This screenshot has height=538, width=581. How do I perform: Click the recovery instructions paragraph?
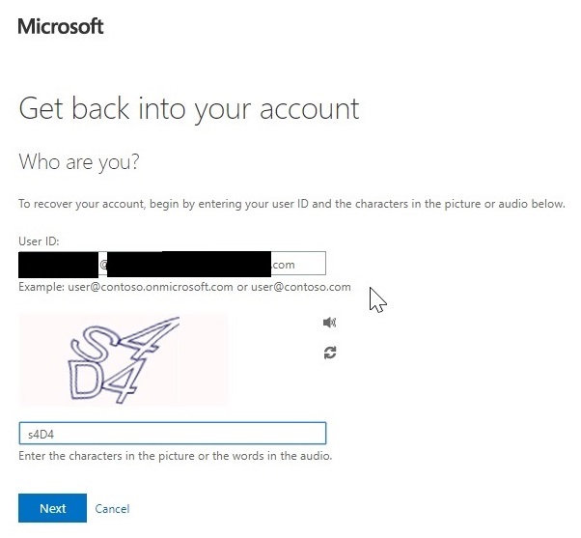click(x=291, y=204)
